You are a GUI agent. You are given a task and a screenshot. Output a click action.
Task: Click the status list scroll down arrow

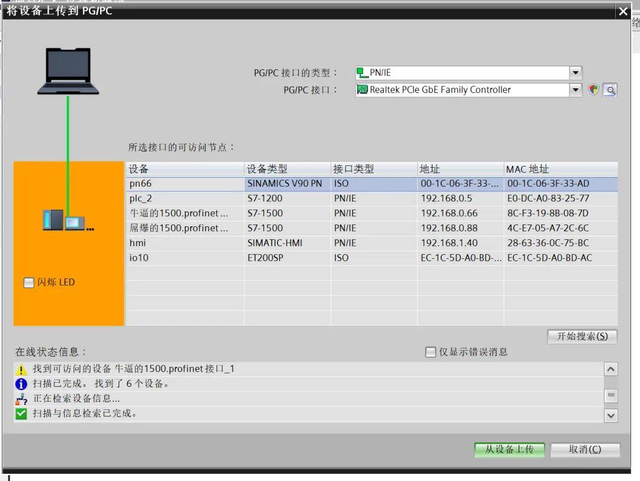[610, 416]
